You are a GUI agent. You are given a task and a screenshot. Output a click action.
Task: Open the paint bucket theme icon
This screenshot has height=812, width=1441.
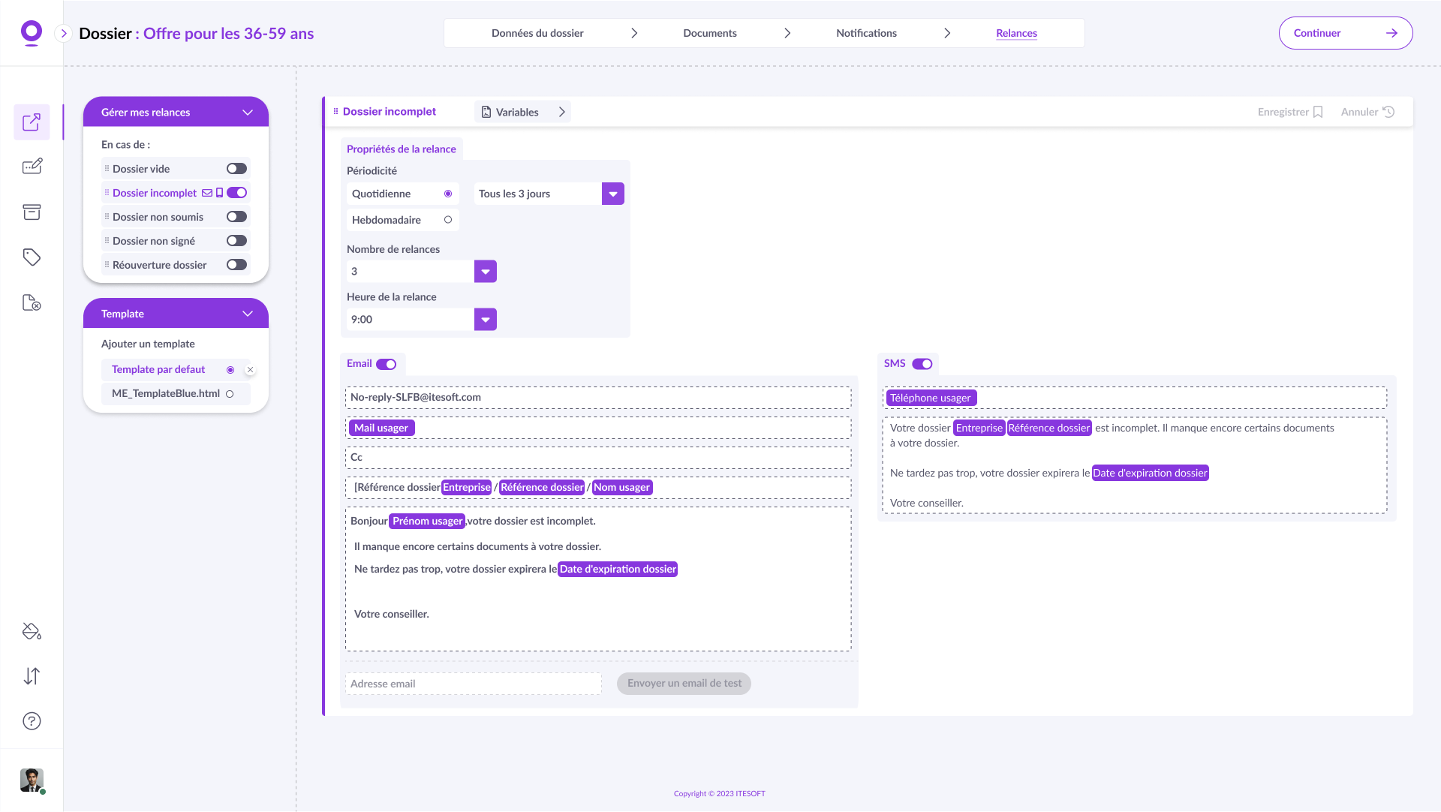click(x=32, y=631)
